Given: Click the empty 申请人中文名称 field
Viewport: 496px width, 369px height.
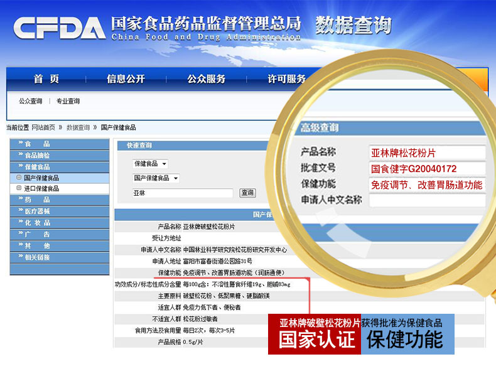Looking at the screenshot, I should (427, 200).
